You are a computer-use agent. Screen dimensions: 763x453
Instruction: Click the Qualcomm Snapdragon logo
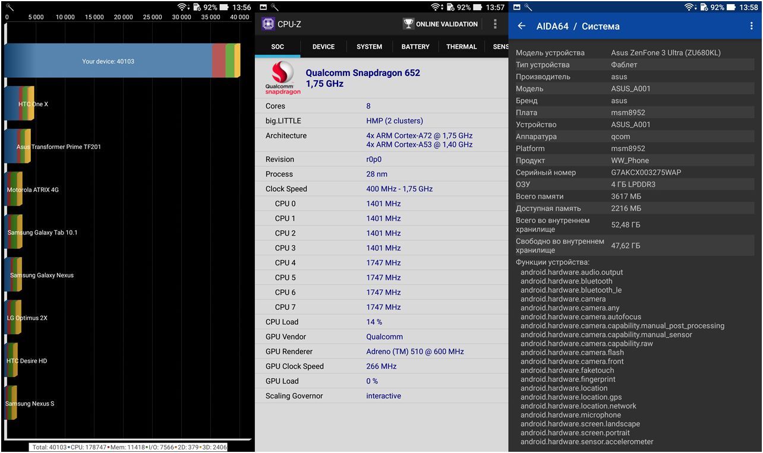click(x=283, y=78)
